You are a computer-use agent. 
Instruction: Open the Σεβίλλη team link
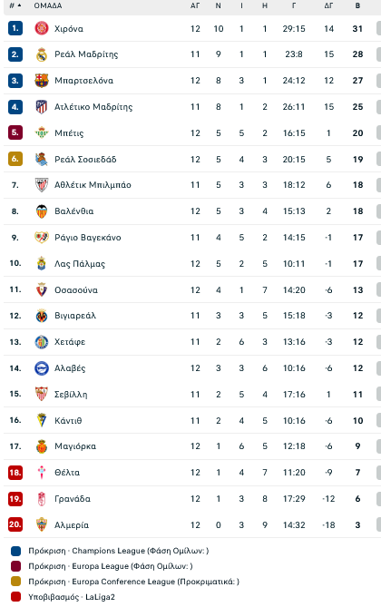[71, 395]
